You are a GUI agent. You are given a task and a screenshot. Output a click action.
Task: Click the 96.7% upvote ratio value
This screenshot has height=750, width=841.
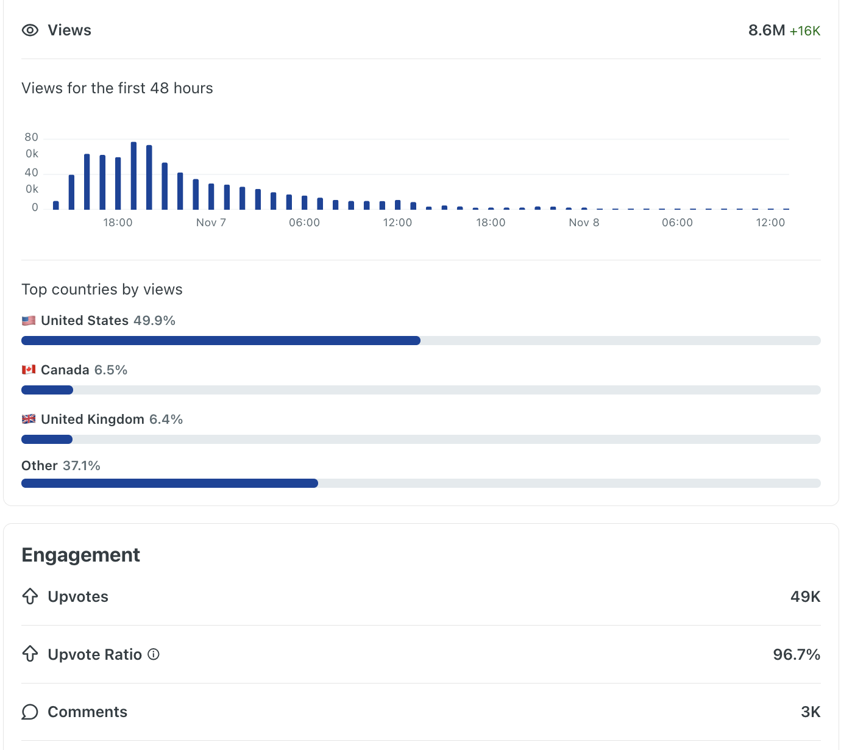coord(797,654)
